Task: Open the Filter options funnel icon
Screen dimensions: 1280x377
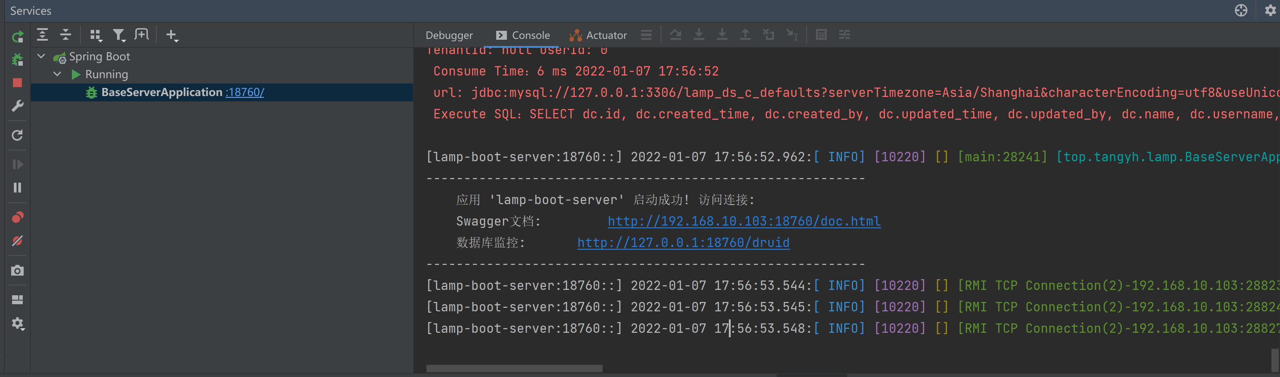Action: (x=118, y=35)
